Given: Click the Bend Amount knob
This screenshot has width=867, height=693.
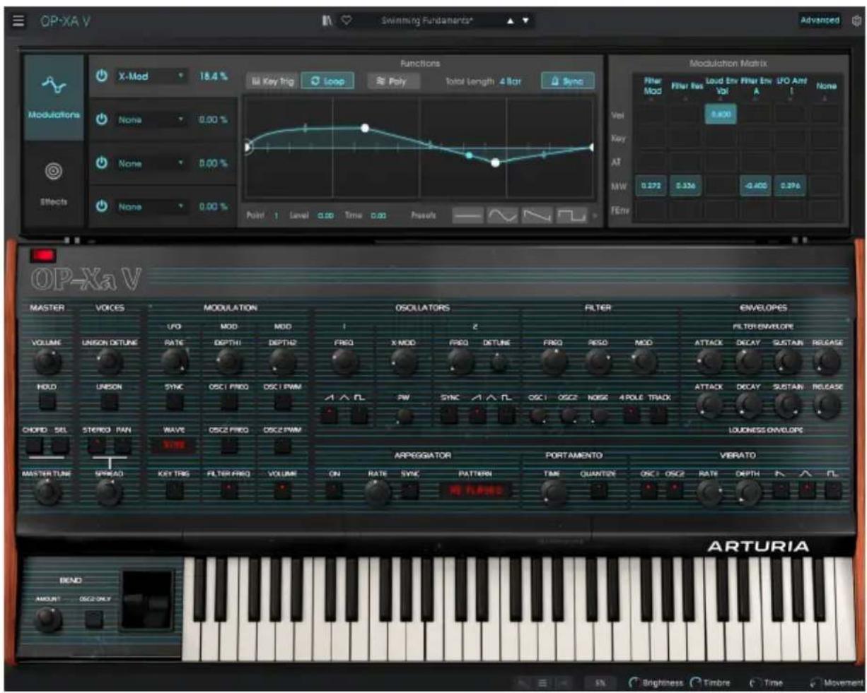Looking at the screenshot, I should [x=47, y=619].
